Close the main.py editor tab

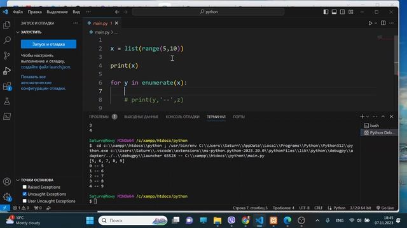point(116,23)
